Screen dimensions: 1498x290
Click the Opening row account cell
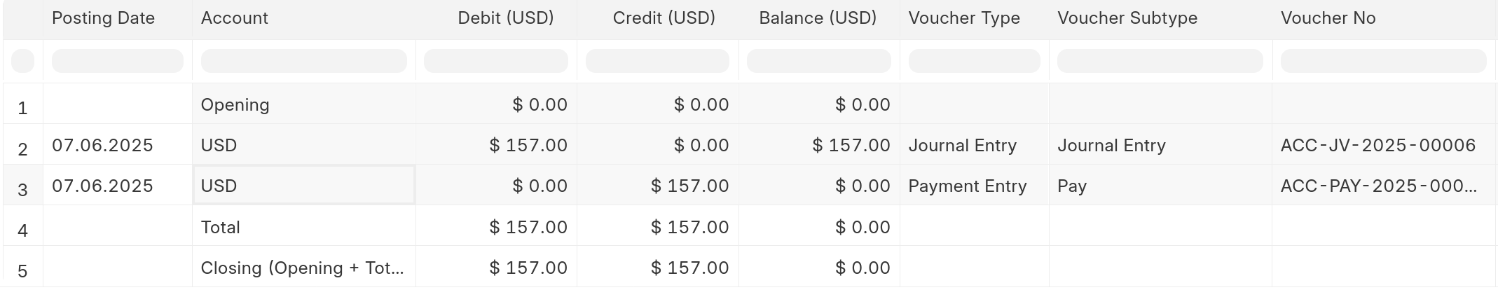coord(235,105)
